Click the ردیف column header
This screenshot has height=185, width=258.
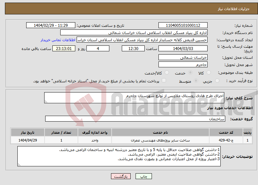click(248, 132)
